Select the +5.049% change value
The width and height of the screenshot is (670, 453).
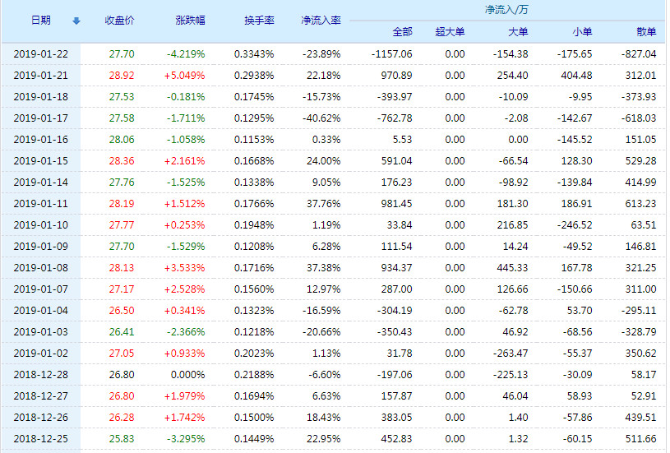(186, 75)
